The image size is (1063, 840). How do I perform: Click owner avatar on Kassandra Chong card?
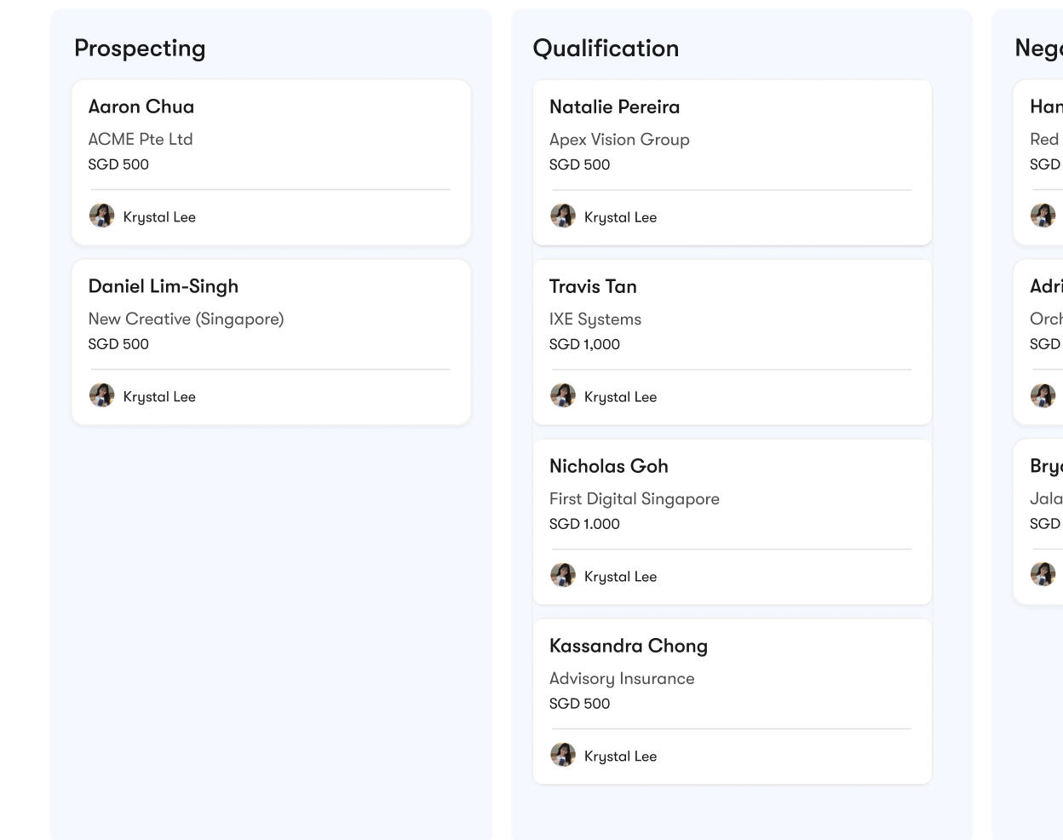click(x=563, y=755)
